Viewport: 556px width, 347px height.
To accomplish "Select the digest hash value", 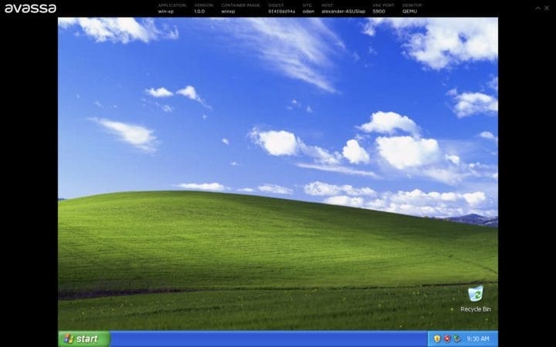I will point(281,12).
